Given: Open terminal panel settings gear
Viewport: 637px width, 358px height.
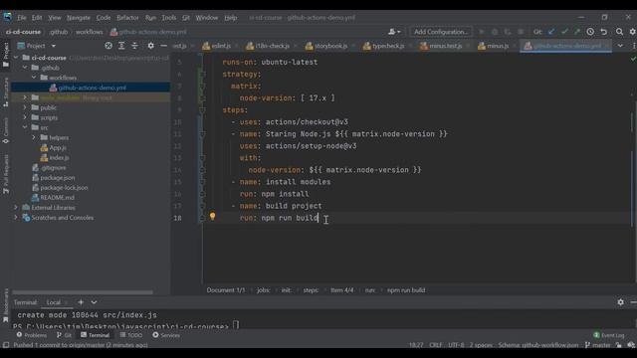Looking at the screenshot, I should pos(620,302).
